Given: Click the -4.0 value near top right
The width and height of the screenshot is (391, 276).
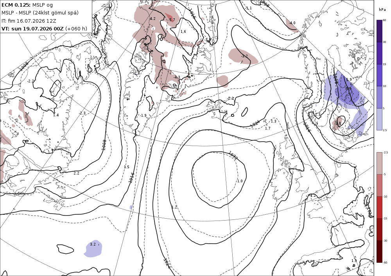Looking at the screenshot, I should (292, 23).
